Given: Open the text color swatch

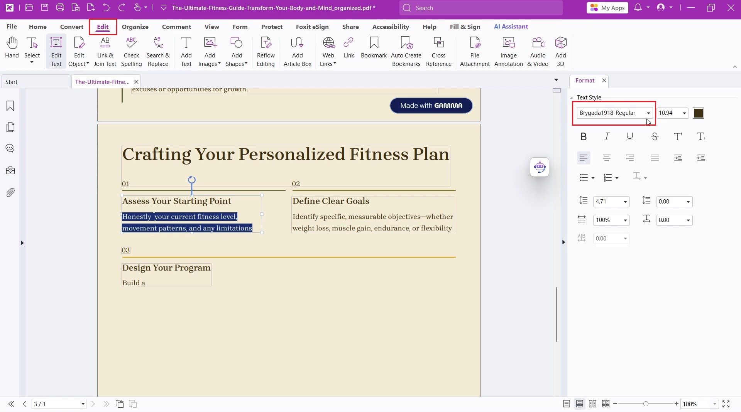Looking at the screenshot, I should pyautogui.click(x=698, y=113).
